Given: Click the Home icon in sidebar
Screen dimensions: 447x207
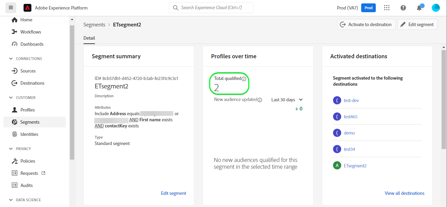Looking at the screenshot, I should coord(14,20).
